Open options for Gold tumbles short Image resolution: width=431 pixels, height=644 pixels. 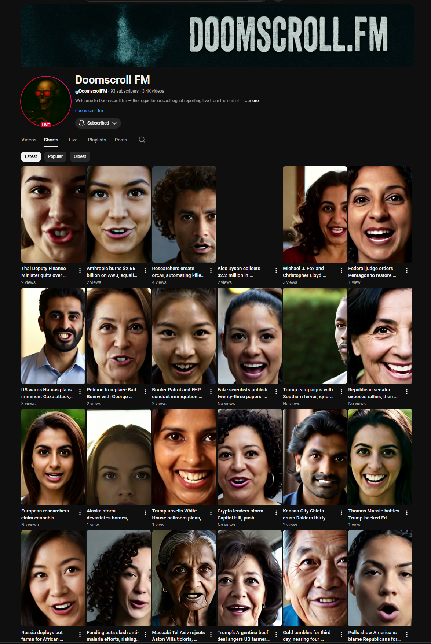coord(341,634)
